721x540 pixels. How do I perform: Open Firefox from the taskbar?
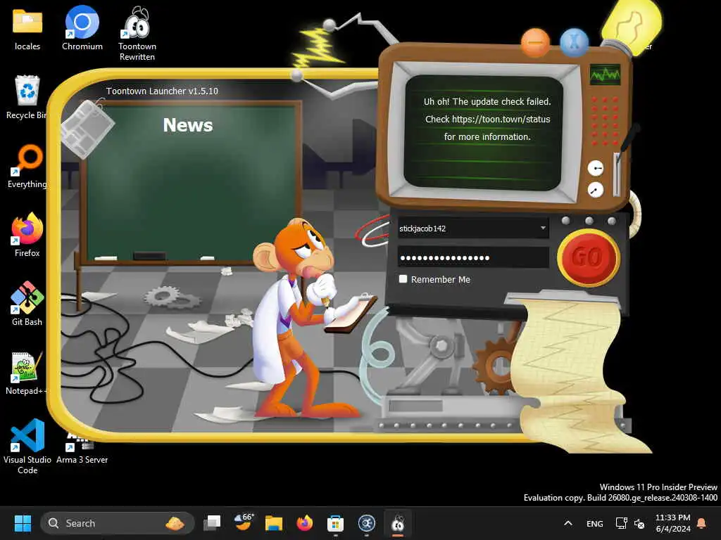click(x=304, y=523)
